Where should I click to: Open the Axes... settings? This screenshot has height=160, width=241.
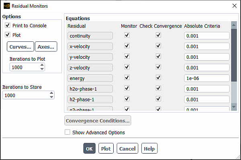click(x=46, y=47)
